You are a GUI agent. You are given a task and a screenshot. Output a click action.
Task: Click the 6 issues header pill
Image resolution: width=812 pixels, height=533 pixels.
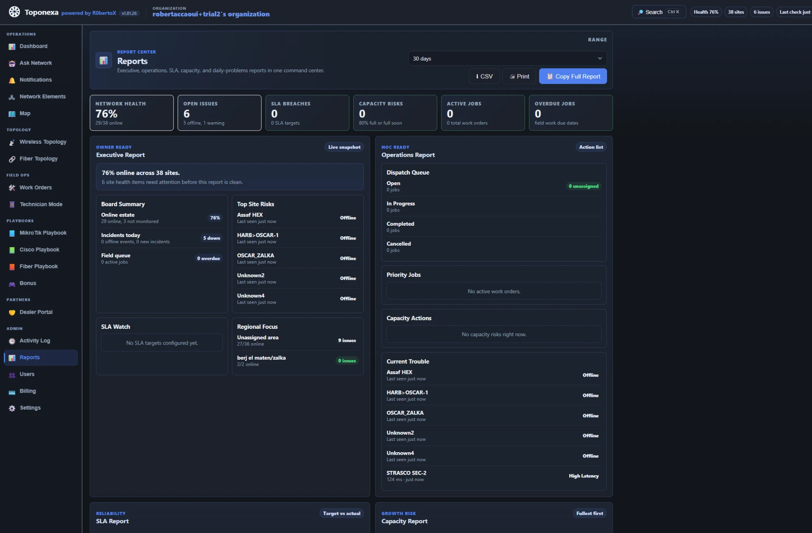762,12
